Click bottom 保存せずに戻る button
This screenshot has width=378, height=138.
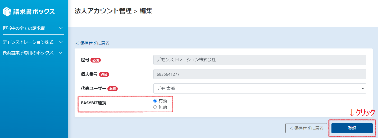click(306, 128)
